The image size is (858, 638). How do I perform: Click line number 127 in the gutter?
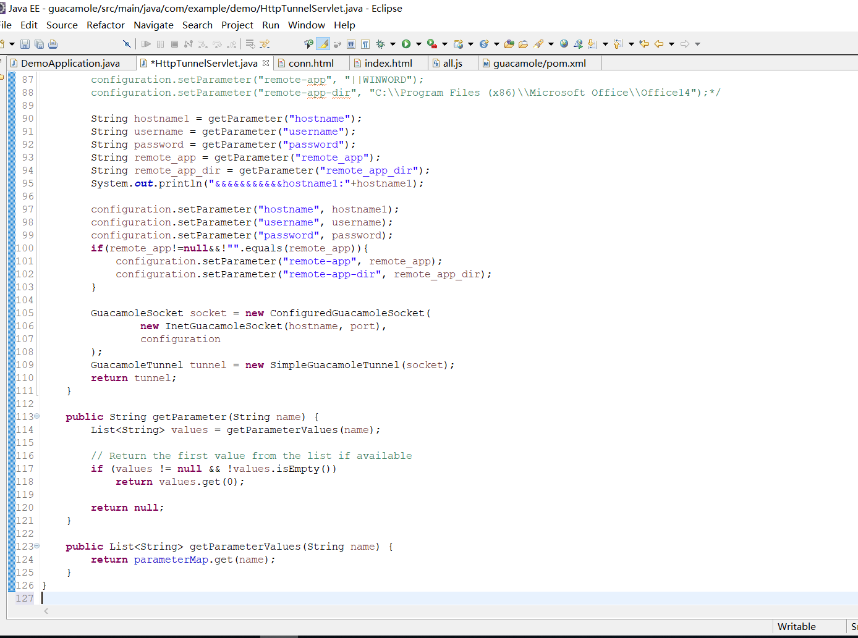click(x=25, y=598)
